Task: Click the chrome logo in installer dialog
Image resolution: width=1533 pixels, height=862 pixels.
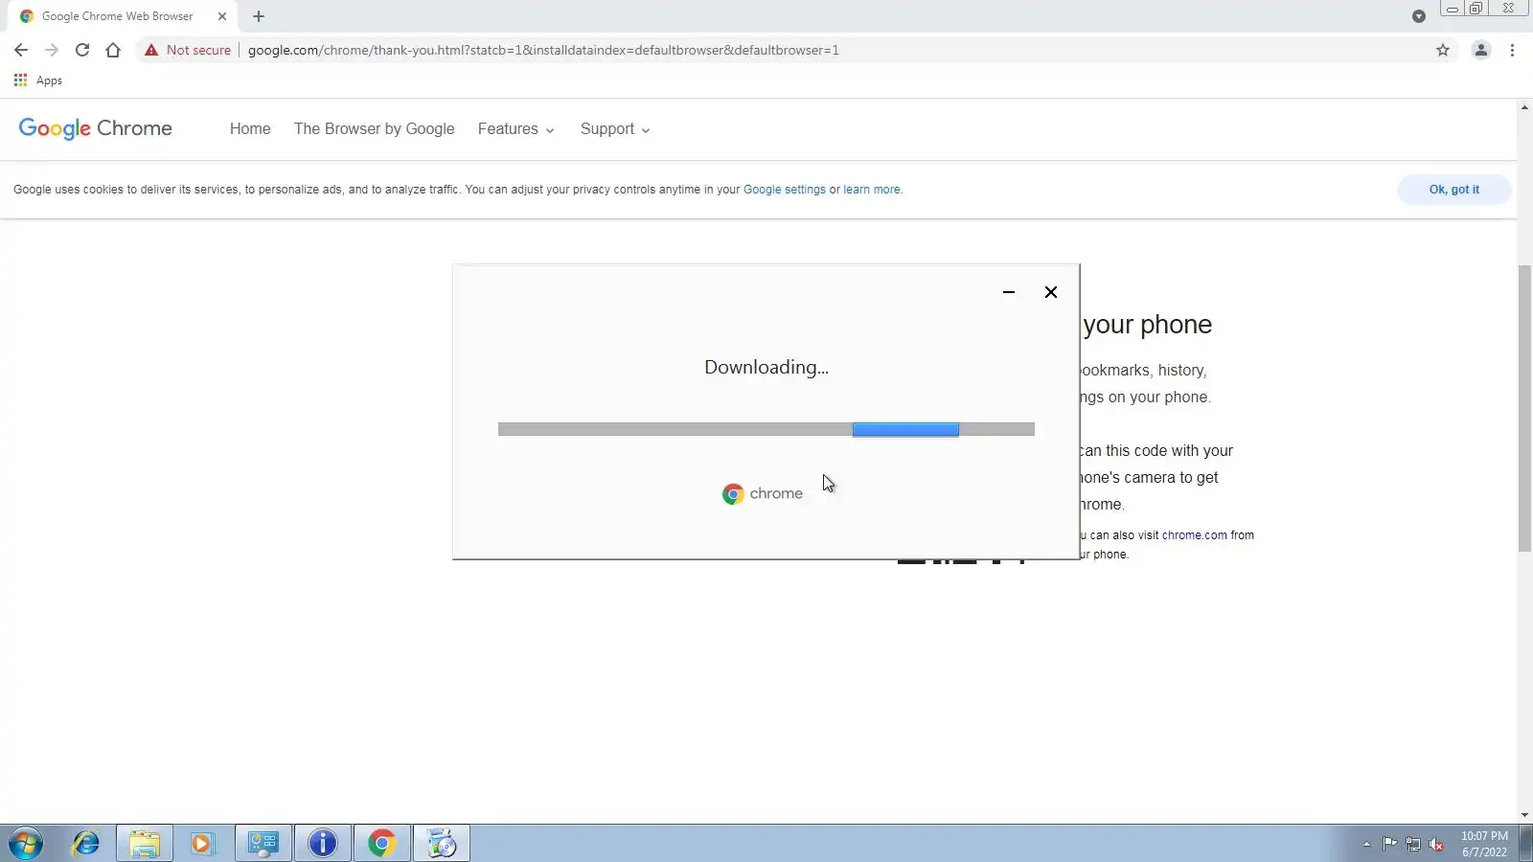Action: point(763,493)
